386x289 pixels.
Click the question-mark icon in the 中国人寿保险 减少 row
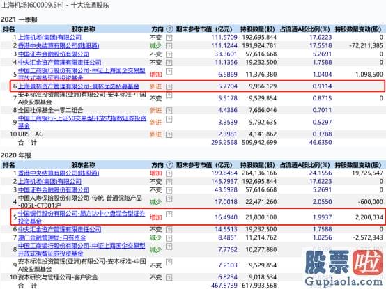[x=169, y=198]
